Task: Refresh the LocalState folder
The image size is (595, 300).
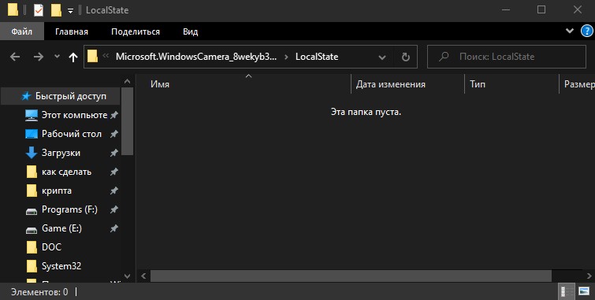Action: (406, 57)
